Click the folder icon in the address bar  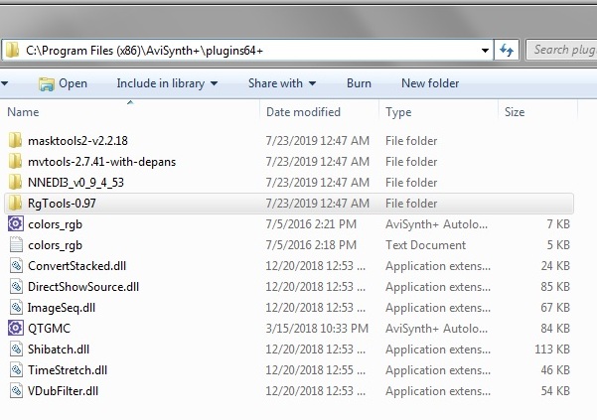coord(12,50)
